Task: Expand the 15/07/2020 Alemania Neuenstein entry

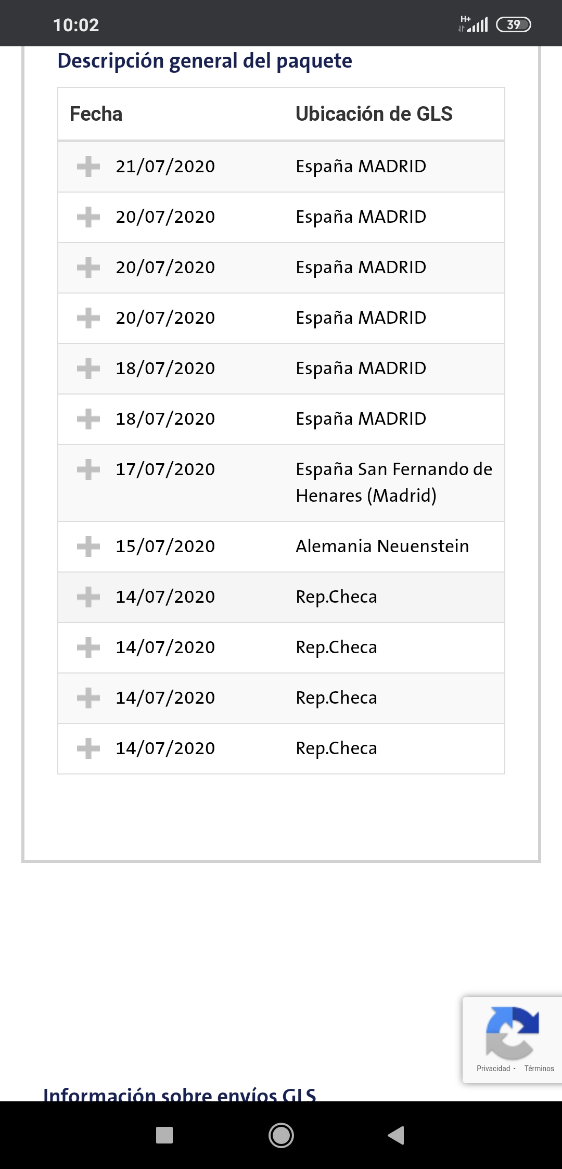Action: pyautogui.click(x=88, y=547)
